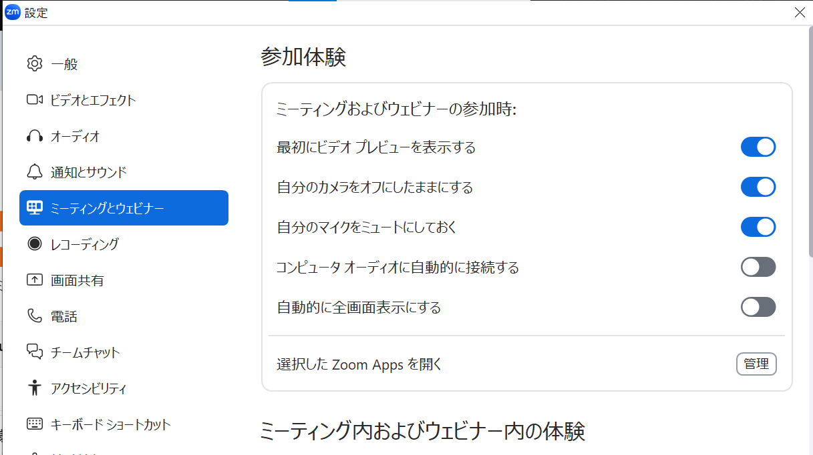Click the keyboard icon for キーボード ショートカット

34,424
